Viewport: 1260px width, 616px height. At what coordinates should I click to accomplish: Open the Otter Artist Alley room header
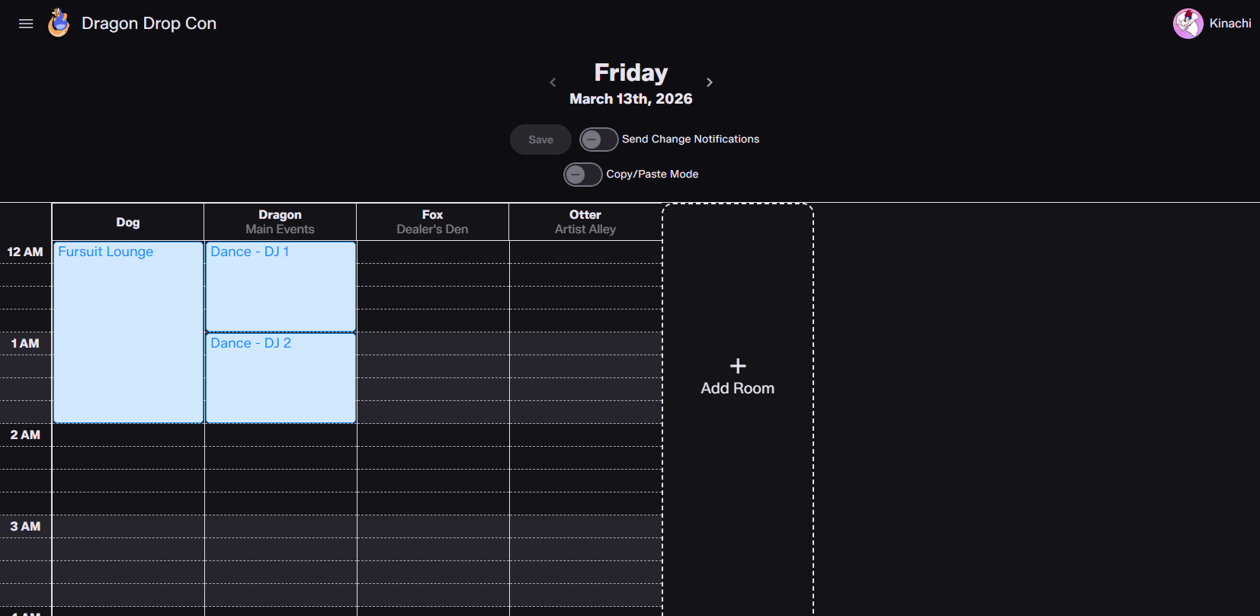pyautogui.click(x=585, y=222)
